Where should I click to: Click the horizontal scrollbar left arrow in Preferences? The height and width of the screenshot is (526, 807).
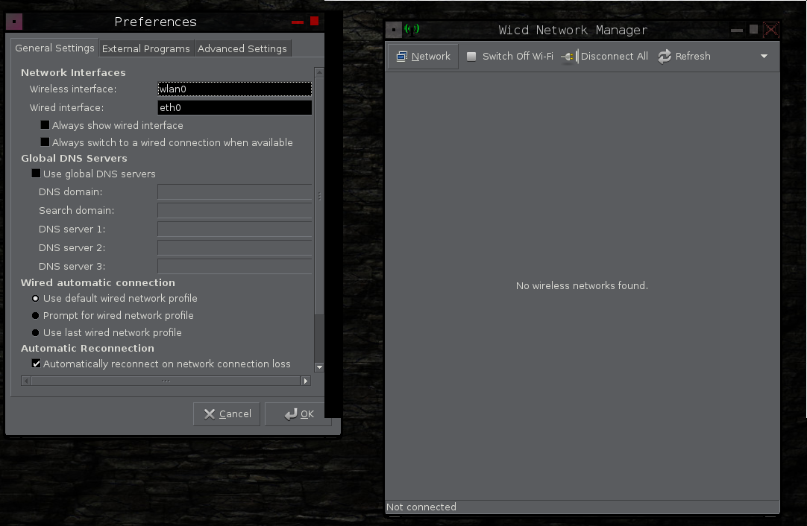pyautogui.click(x=26, y=381)
